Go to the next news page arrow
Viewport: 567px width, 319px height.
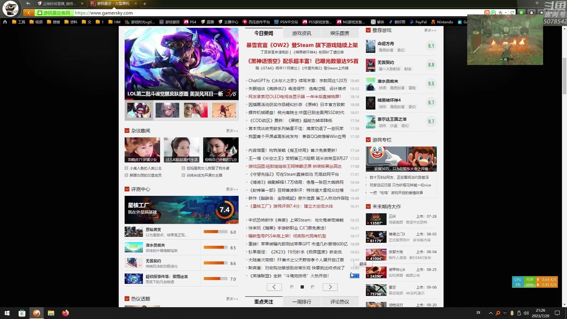(x=330, y=287)
